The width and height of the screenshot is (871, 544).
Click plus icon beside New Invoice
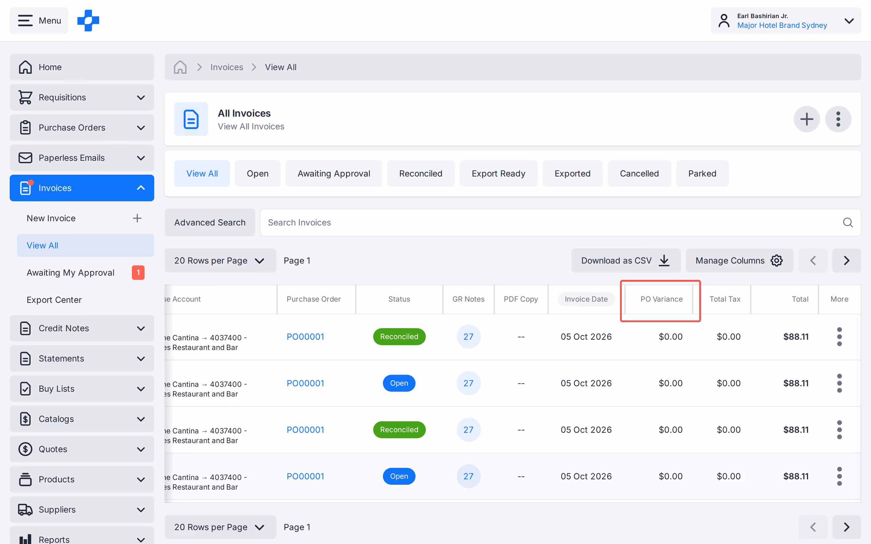(137, 218)
